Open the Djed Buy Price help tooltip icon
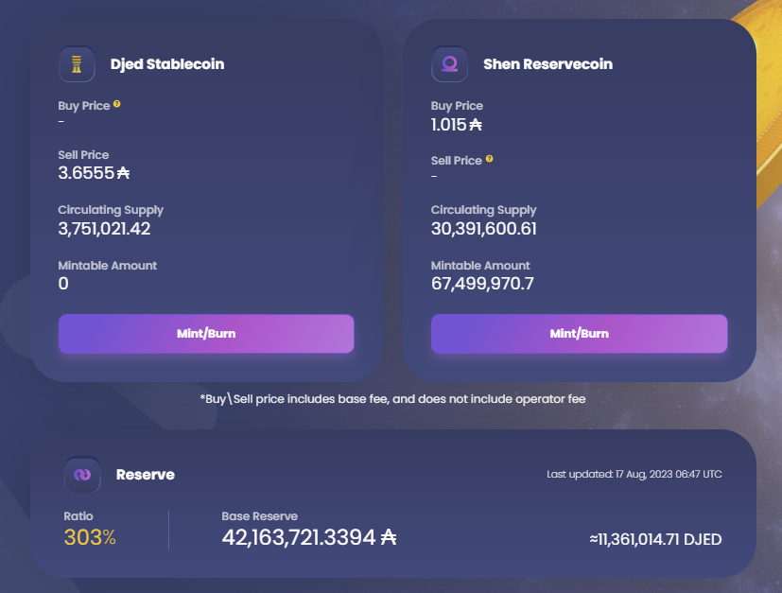Image resolution: width=782 pixels, height=593 pixels. click(x=116, y=104)
